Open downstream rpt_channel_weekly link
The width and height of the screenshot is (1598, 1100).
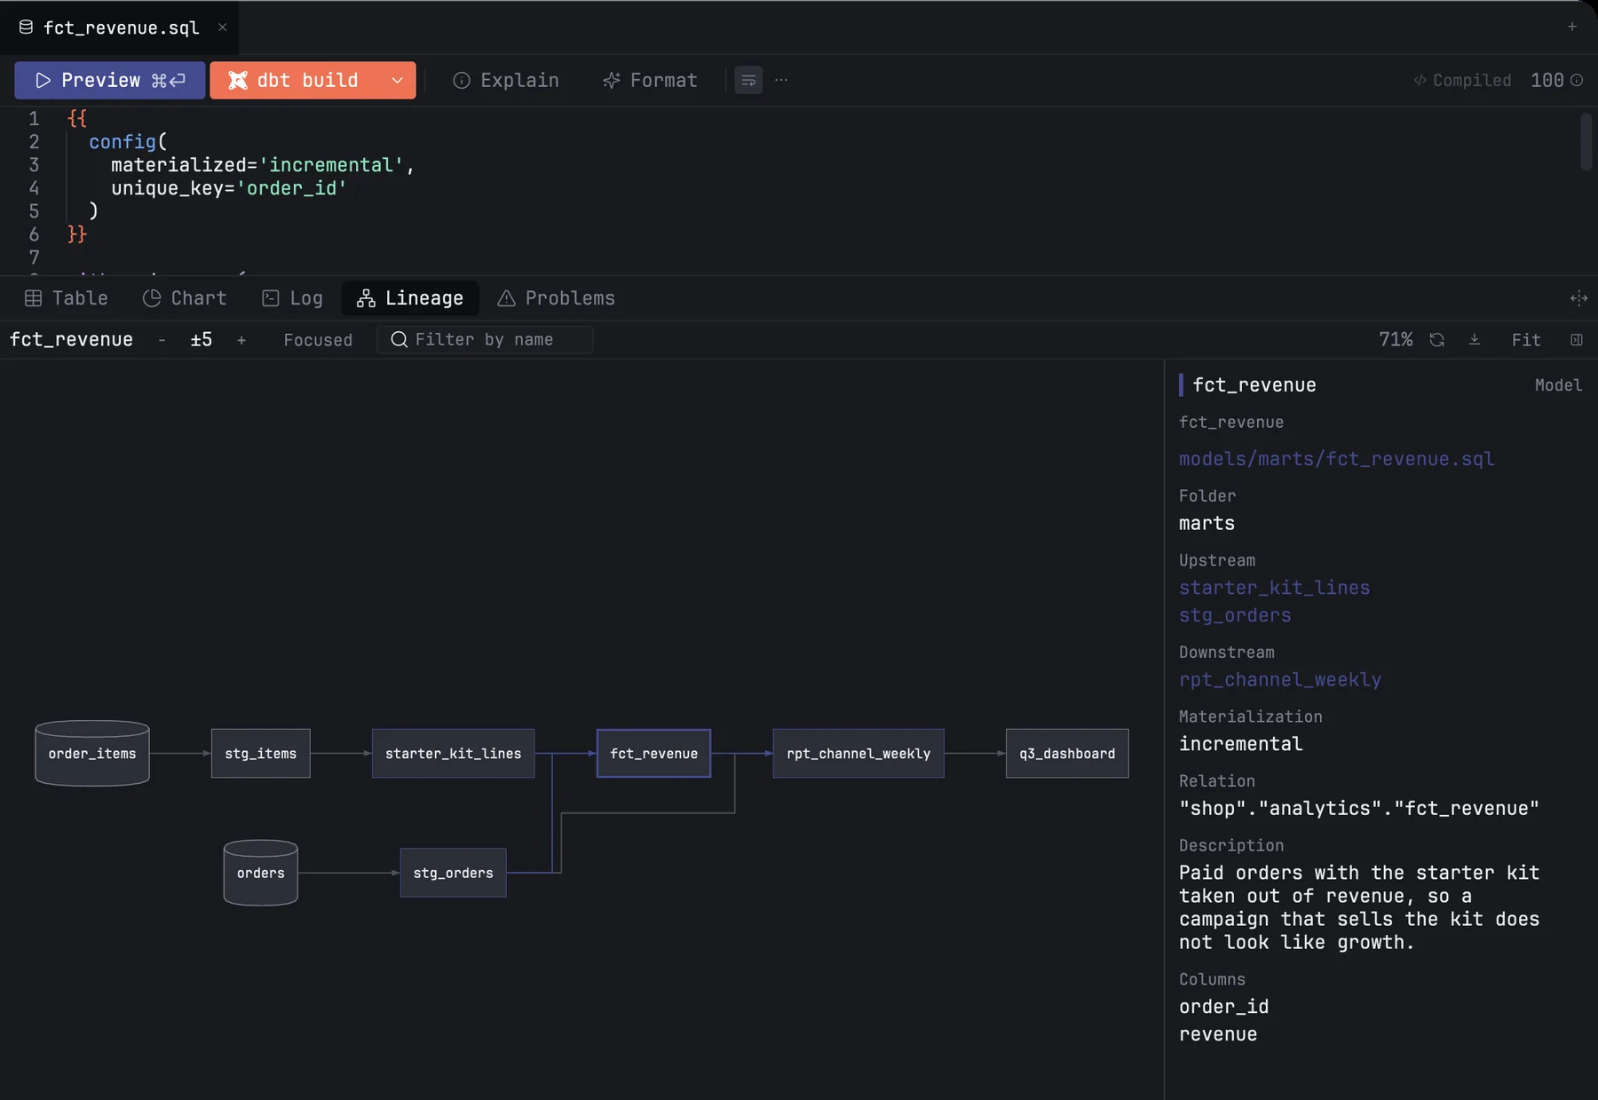[x=1280, y=679]
